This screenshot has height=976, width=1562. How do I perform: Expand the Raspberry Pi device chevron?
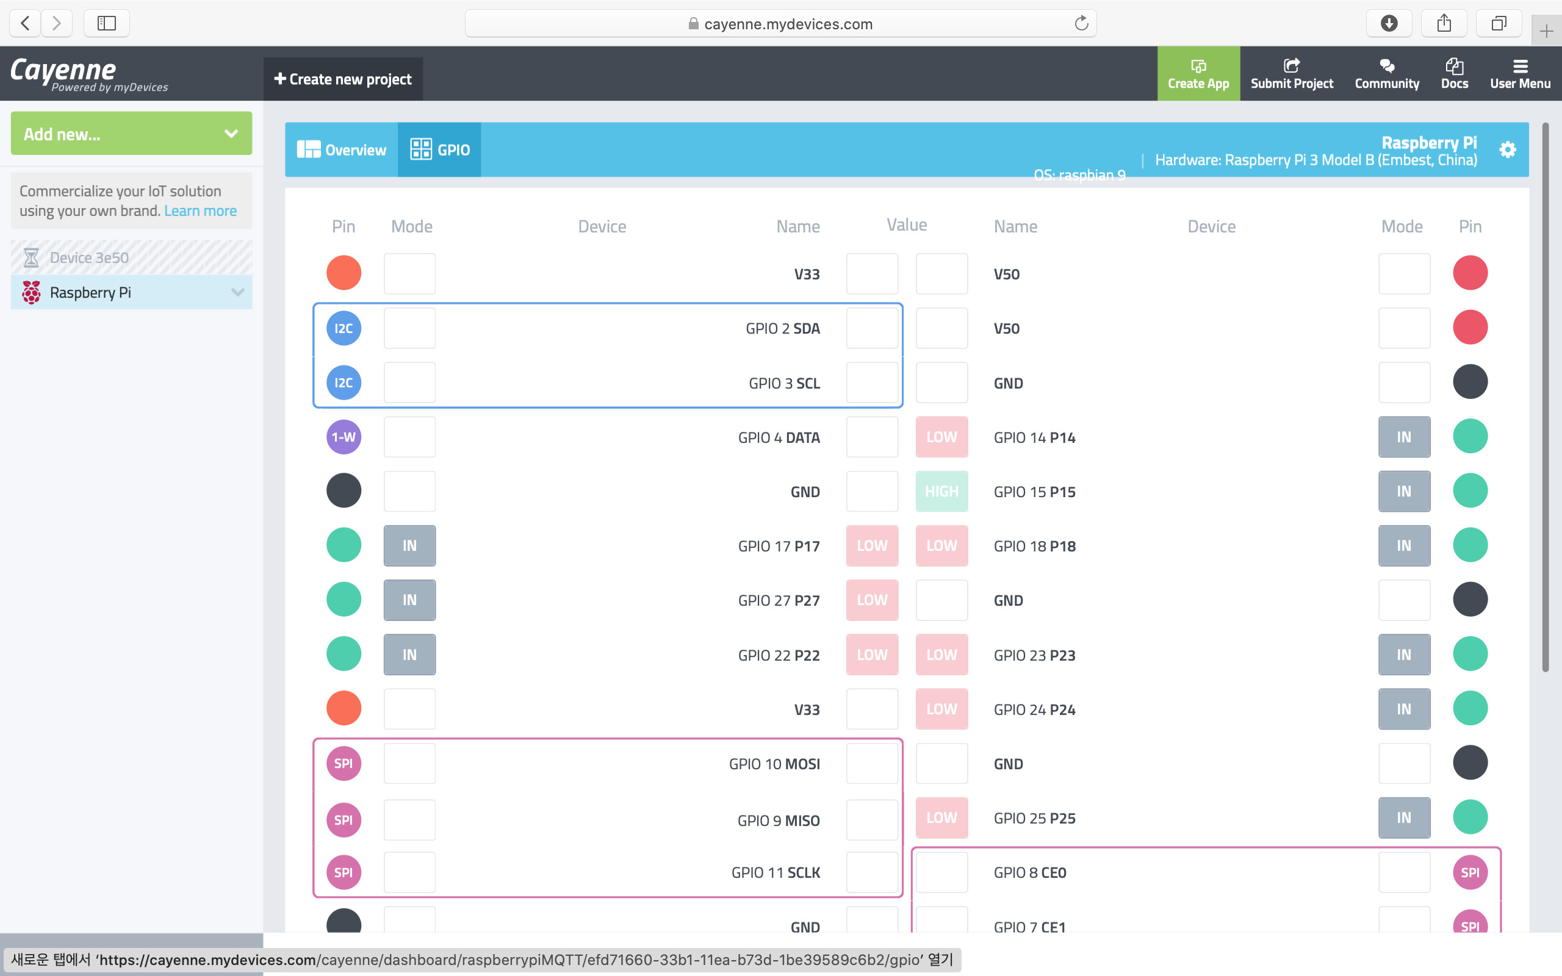(237, 292)
